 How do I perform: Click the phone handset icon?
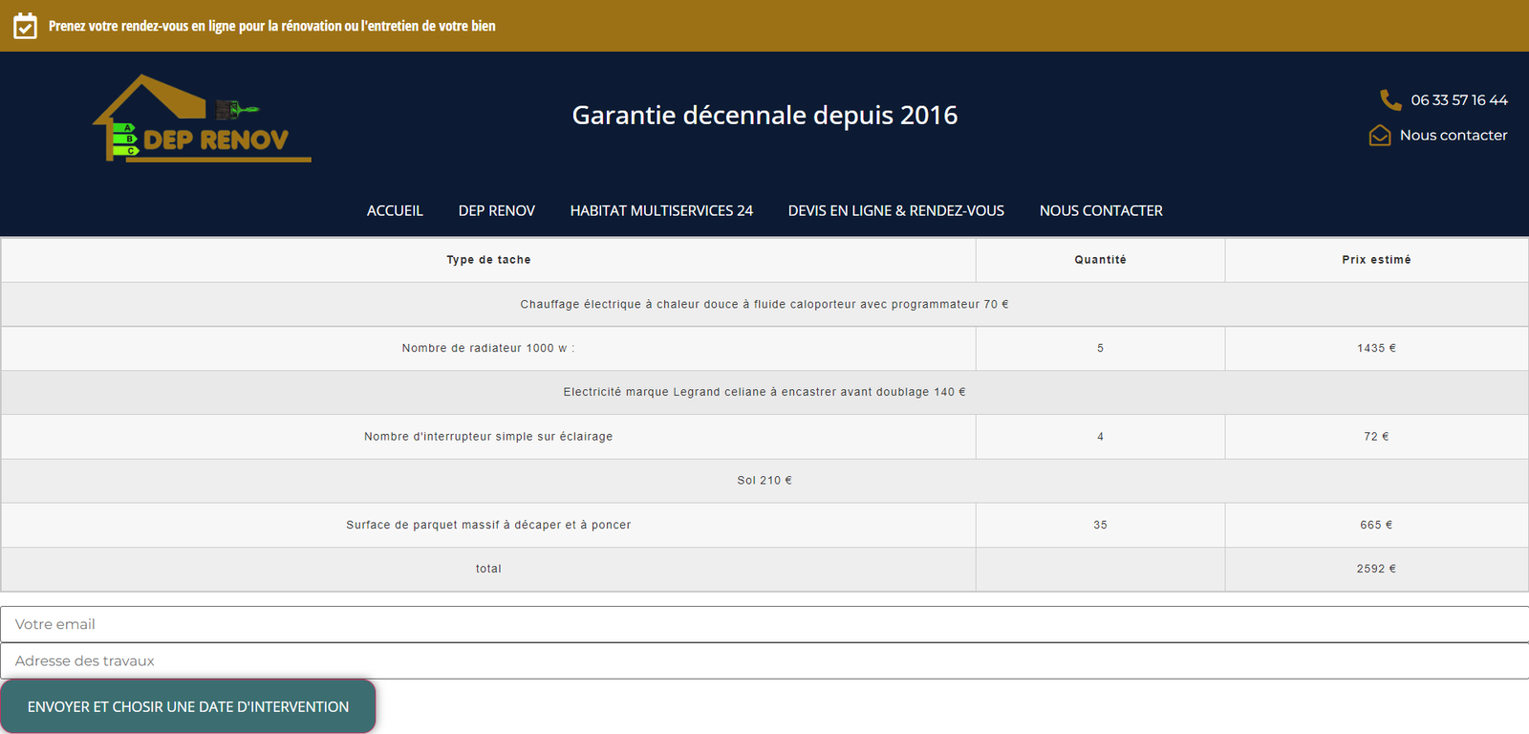click(x=1389, y=99)
